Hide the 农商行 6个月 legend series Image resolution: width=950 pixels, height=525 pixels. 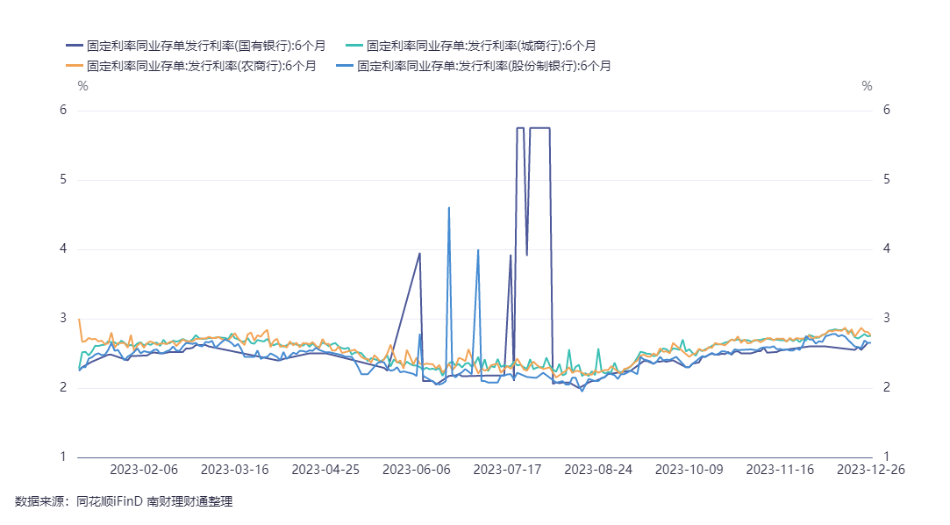click(202, 66)
